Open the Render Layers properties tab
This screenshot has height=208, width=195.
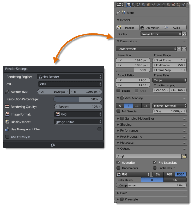[134, 5]
